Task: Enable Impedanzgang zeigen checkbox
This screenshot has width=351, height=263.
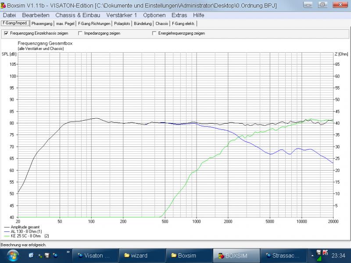Action: pos(80,33)
